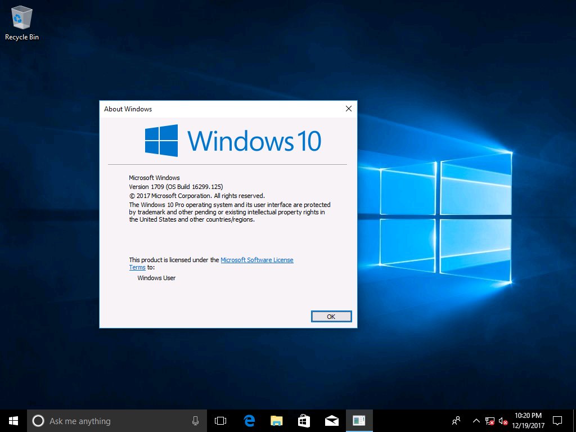Open File Explorer from the taskbar
Screen dimensions: 576x432
coord(276,421)
